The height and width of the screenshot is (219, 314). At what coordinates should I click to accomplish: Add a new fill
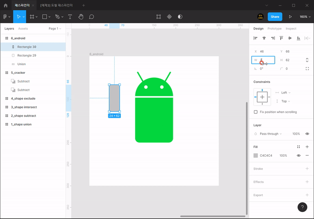tap(307, 147)
